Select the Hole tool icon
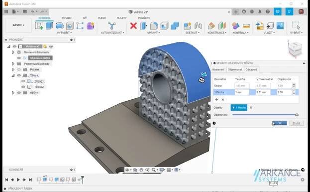The width and height of the screenshot is (310, 192). (x=70, y=26)
